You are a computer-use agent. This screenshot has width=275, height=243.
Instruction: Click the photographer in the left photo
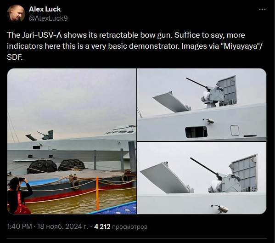[x=19, y=196]
